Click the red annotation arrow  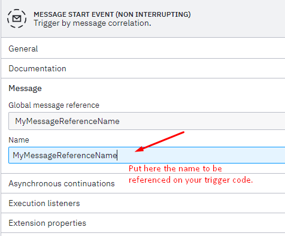[x=160, y=141]
